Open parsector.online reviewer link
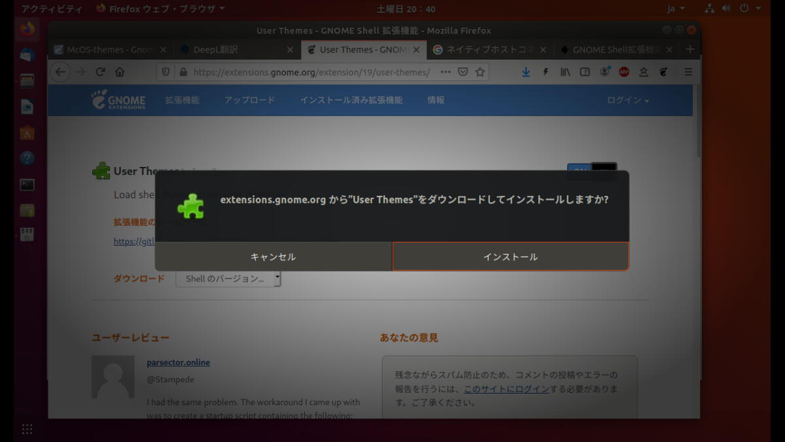785x442 pixels. pyautogui.click(x=178, y=362)
